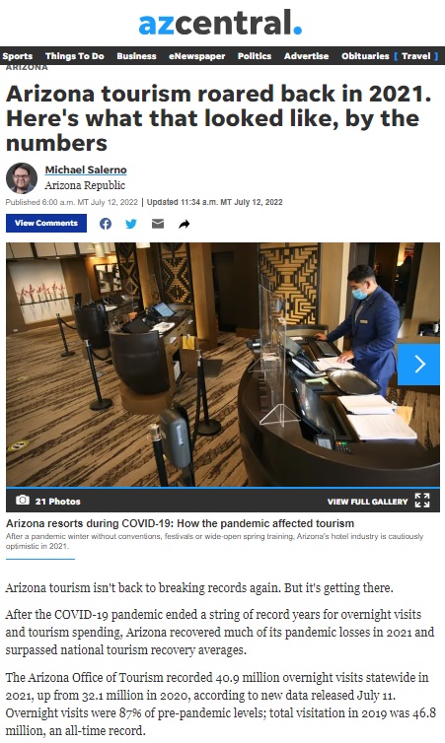Click the camera icon beside 21 Photos
Image resolution: width=445 pixels, height=743 pixels.
[x=23, y=501]
